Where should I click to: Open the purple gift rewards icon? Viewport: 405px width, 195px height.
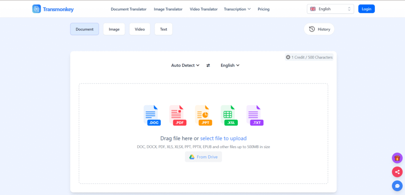tap(397, 158)
